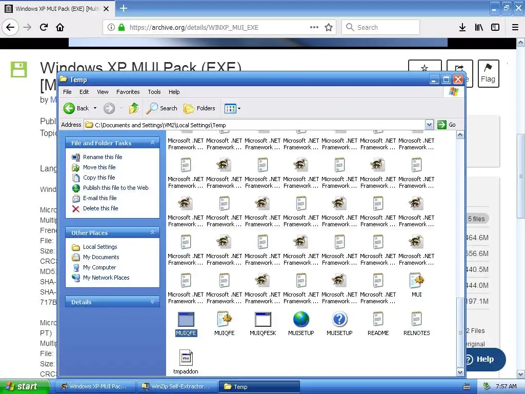Click the Help button on archive page
Viewport: 525px width, 394px height.
(x=484, y=359)
